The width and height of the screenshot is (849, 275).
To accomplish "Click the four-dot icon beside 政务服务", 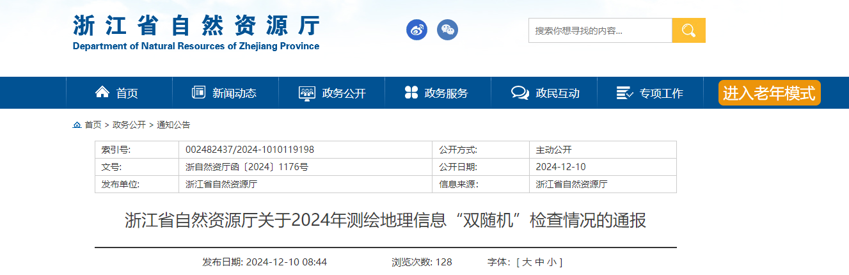I will pyautogui.click(x=411, y=92).
